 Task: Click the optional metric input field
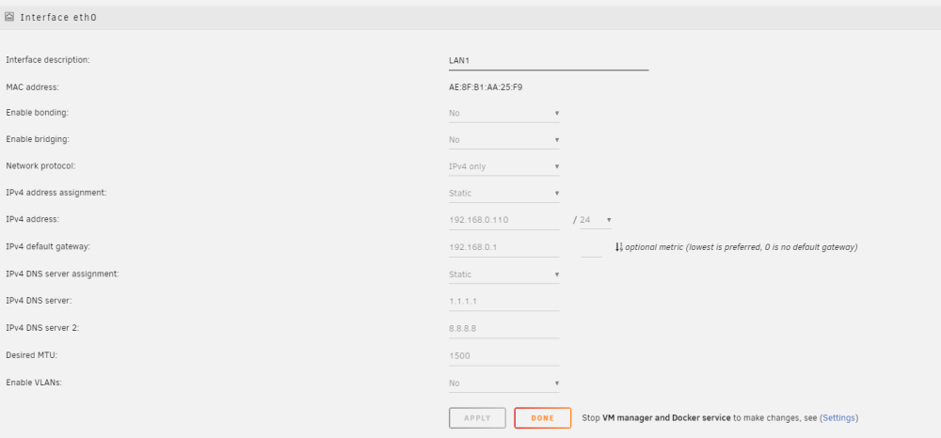click(x=591, y=247)
